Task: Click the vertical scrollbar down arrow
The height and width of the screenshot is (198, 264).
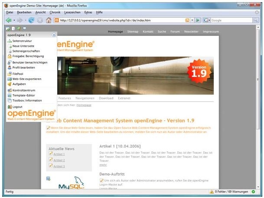Action: pyautogui.click(x=258, y=187)
